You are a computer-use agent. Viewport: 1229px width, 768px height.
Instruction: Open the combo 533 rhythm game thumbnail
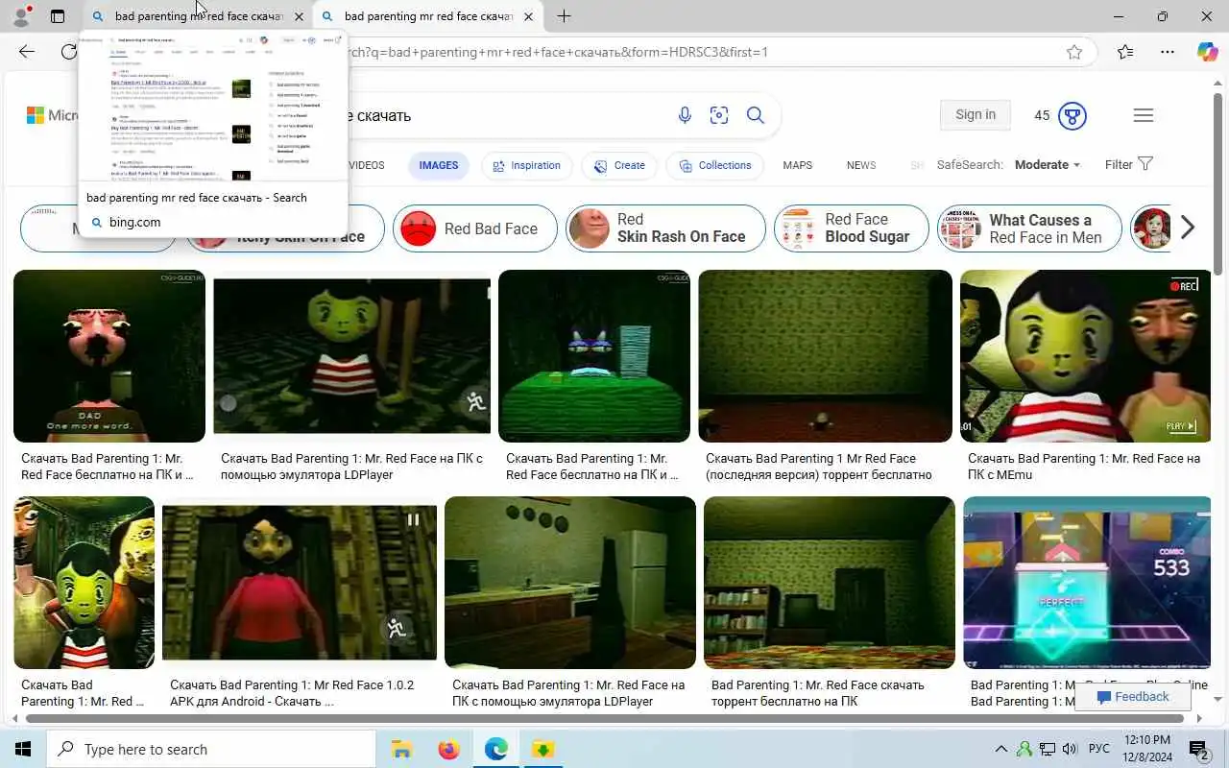(1087, 583)
